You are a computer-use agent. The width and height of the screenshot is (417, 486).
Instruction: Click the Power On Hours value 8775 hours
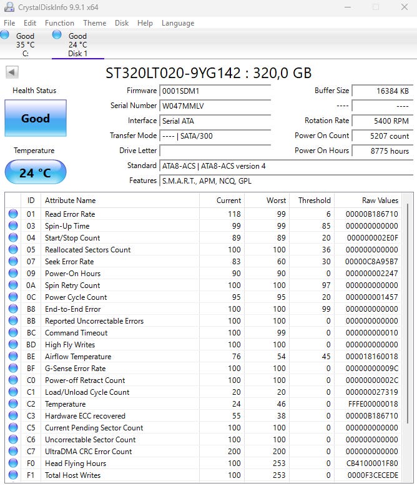[383, 151]
